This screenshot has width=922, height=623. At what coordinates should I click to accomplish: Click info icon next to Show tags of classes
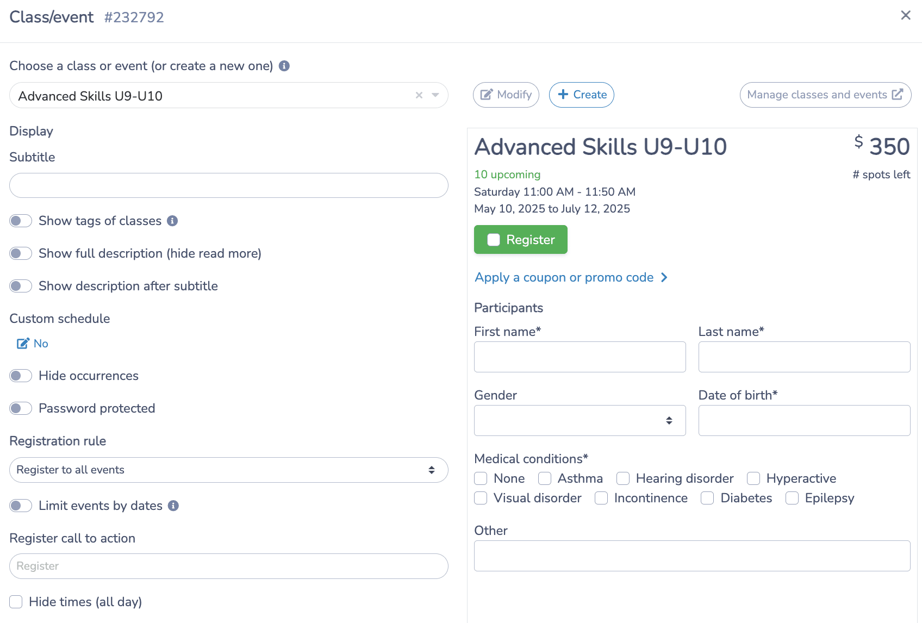click(x=172, y=221)
